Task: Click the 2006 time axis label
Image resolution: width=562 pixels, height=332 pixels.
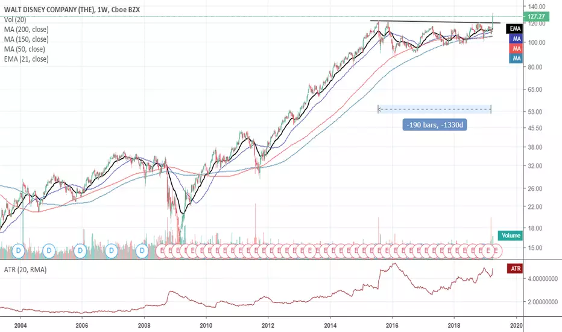Action: pos(82,325)
